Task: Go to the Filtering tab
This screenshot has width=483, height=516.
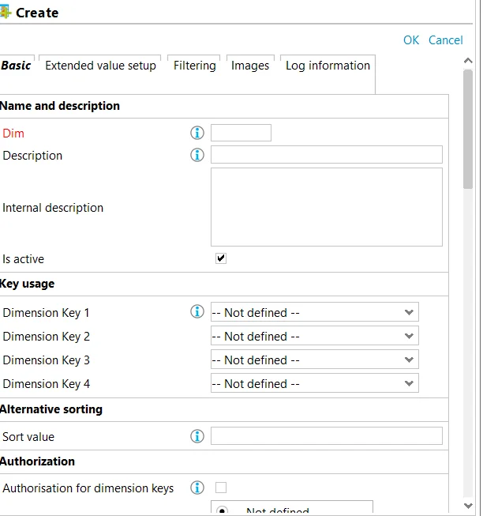Action: pyautogui.click(x=194, y=66)
